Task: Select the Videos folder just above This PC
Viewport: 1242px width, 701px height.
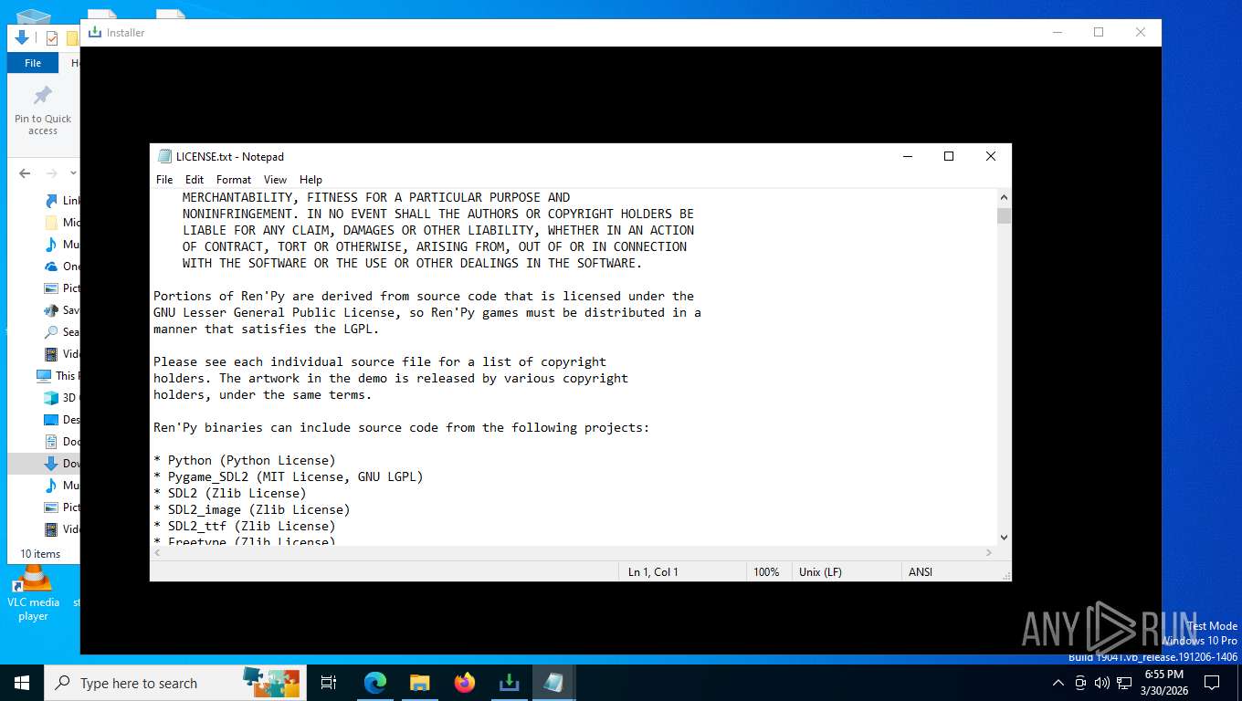Action: click(x=61, y=354)
